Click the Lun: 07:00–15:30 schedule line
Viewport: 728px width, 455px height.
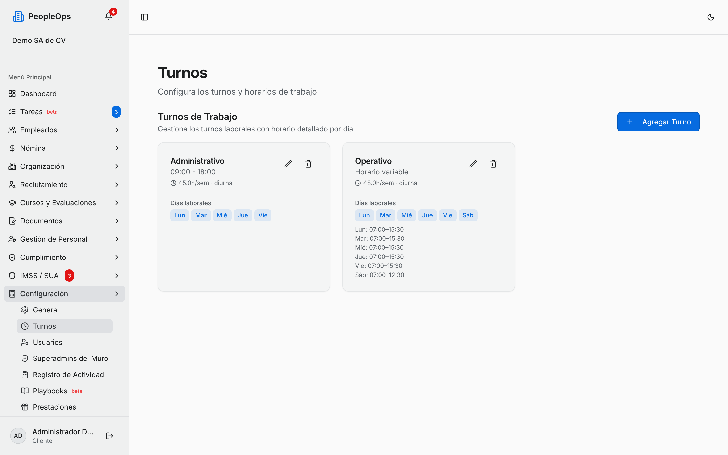tap(379, 229)
